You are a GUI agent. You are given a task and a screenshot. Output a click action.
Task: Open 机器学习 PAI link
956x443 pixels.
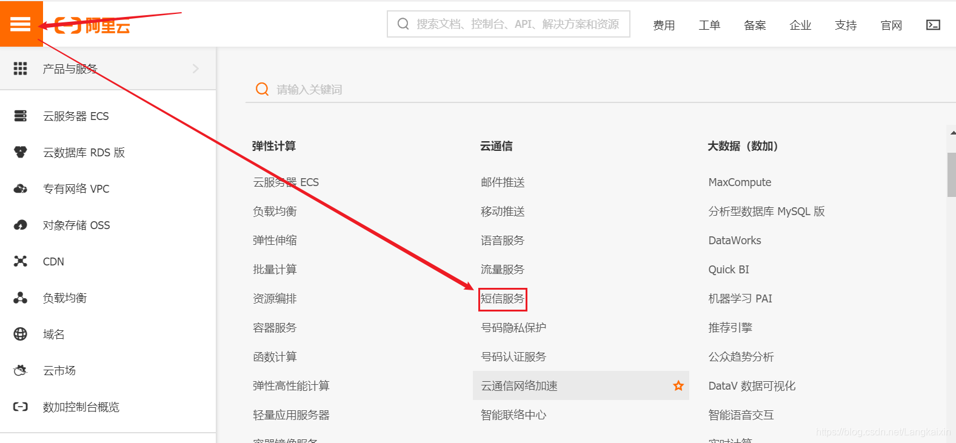pyautogui.click(x=740, y=299)
